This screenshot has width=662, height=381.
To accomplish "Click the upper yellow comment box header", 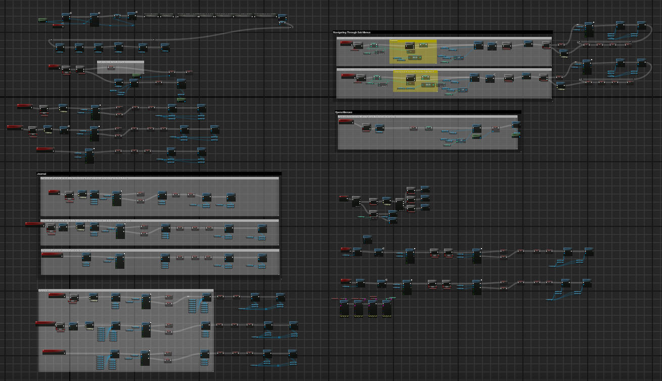I will pos(413,41).
